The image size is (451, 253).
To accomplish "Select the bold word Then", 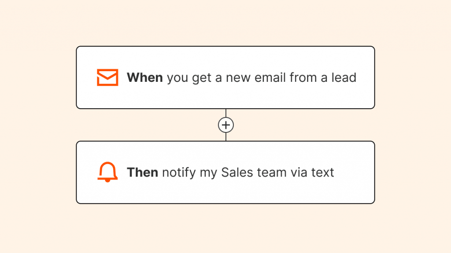I will [x=142, y=172].
